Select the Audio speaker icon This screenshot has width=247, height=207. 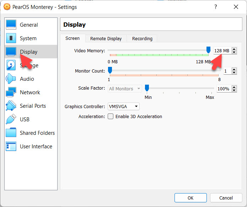11,79
